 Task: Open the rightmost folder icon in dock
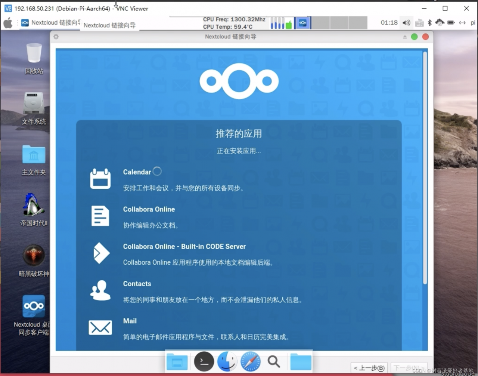(x=301, y=361)
